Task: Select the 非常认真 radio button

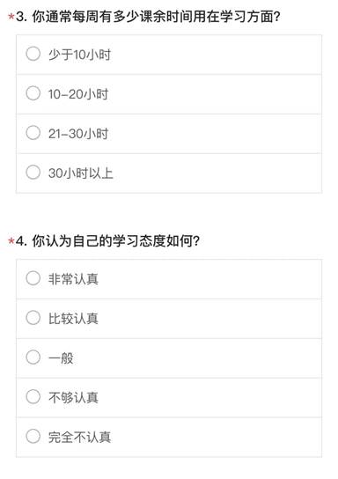Action: click(x=33, y=278)
